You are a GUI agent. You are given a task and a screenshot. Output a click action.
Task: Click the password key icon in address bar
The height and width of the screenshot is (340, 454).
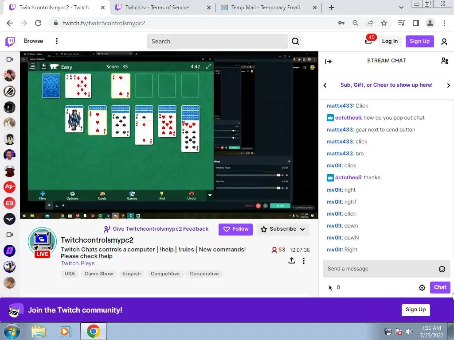[x=341, y=23]
